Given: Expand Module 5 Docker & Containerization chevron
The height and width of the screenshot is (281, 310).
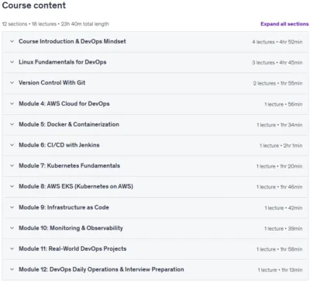Looking at the screenshot, I should (x=12, y=124).
